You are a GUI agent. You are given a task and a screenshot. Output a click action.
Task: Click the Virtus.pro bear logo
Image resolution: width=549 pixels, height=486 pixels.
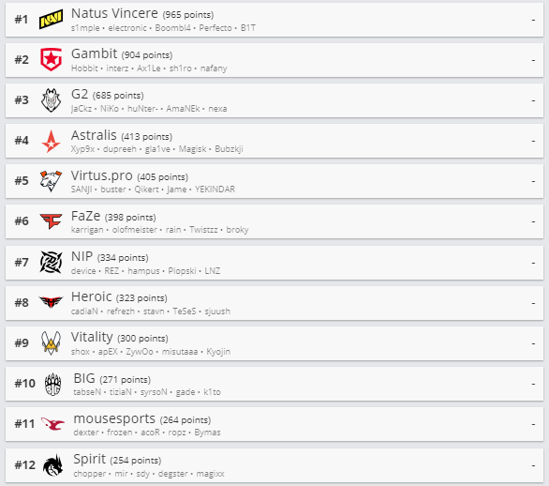[x=52, y=181]
